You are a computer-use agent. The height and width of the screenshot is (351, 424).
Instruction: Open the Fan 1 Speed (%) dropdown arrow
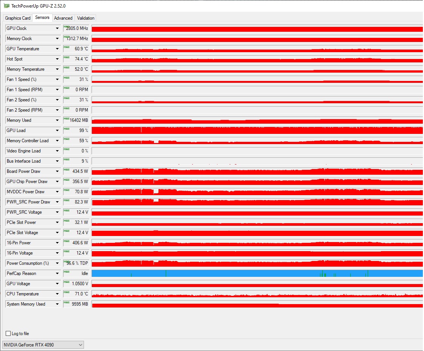coord(57,79)
